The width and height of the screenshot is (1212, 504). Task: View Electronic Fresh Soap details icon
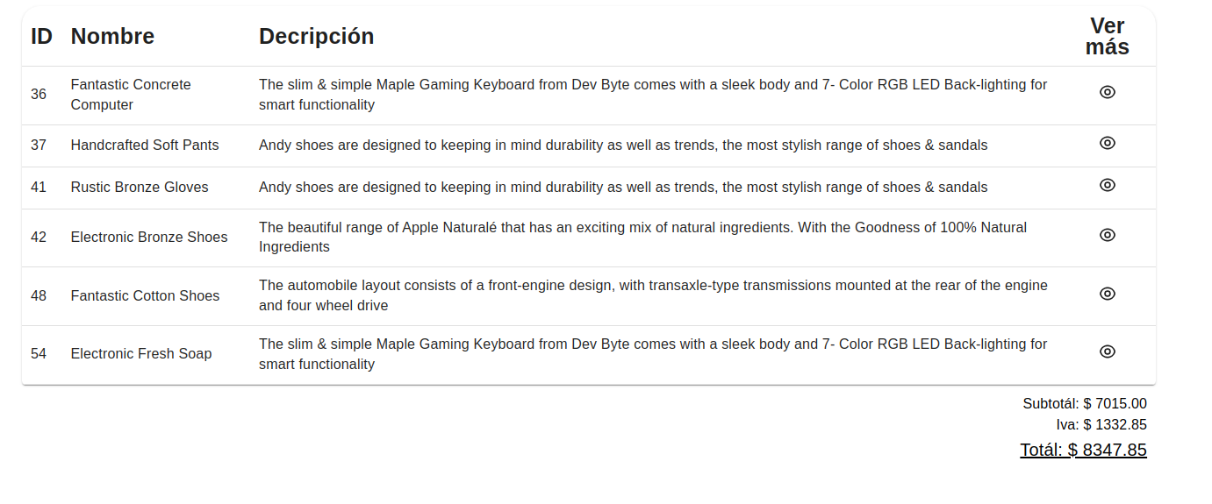(1107, 351)
